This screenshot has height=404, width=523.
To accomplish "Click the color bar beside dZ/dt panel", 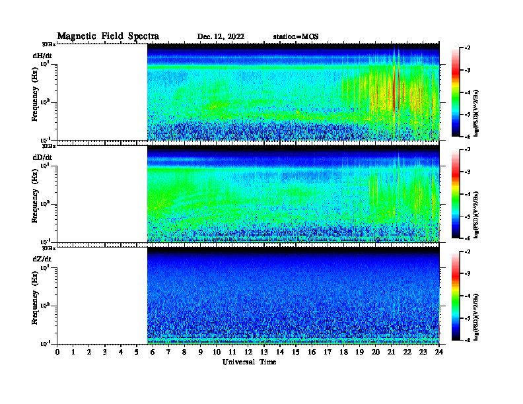I will (x=456, y=296).
